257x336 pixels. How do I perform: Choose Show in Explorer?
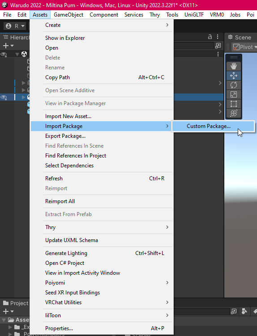tap(102, 38)
